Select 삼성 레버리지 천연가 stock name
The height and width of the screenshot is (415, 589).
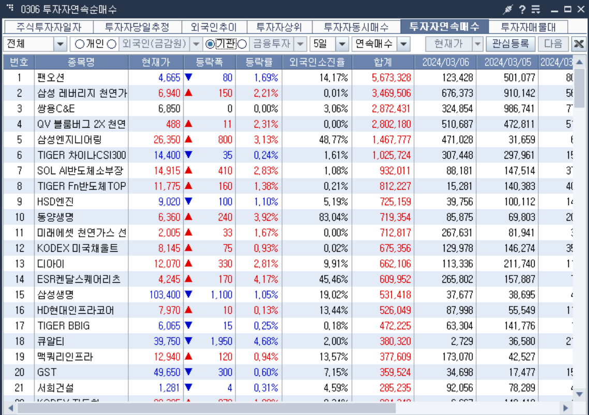pyautogui.click(x=82, y=93)
